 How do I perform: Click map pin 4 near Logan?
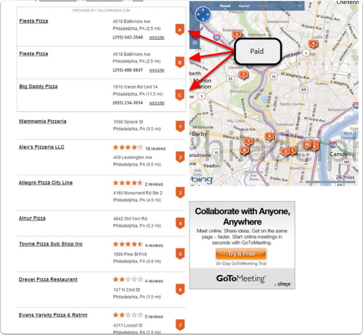click(x=313, y=43)
